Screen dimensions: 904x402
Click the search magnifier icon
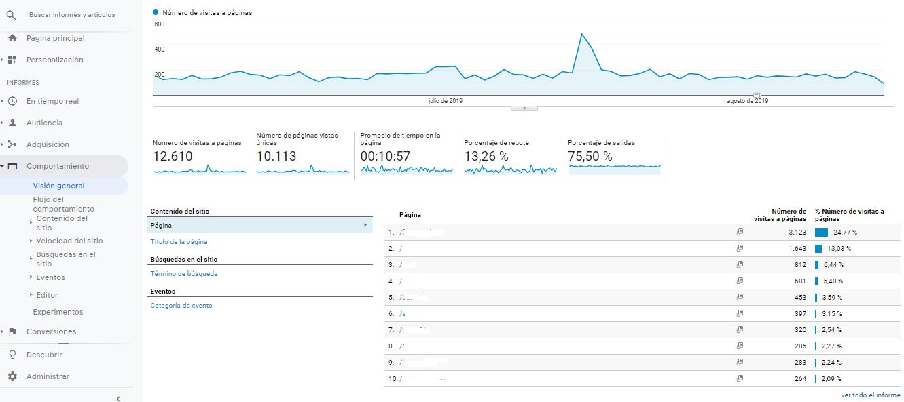click(x=11, y=14)
